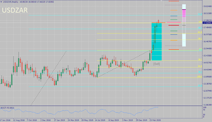
Task: Click the 12.37120 price scale label
Action: 208,98
